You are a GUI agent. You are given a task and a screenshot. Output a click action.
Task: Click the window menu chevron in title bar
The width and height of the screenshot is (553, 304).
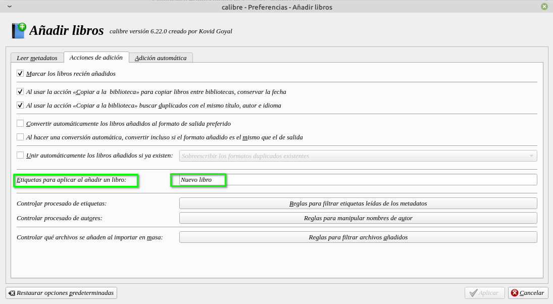click(10, 7)
